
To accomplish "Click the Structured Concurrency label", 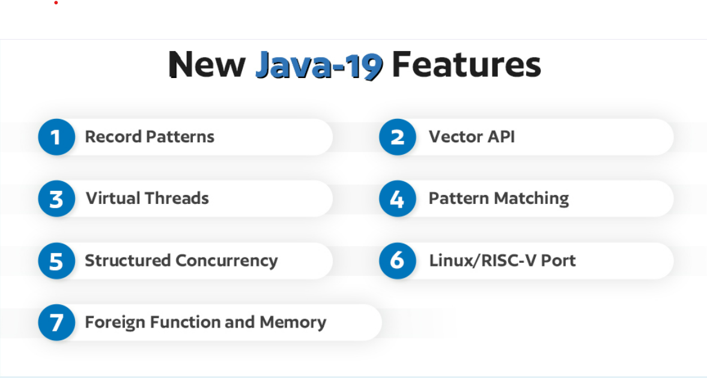I will click(181, 262).
